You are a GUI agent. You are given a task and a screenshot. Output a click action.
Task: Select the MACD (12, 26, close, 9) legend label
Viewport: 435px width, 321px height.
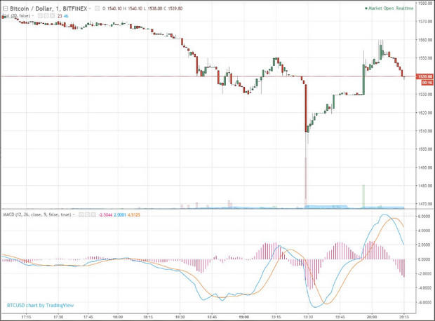pos(35,213)
